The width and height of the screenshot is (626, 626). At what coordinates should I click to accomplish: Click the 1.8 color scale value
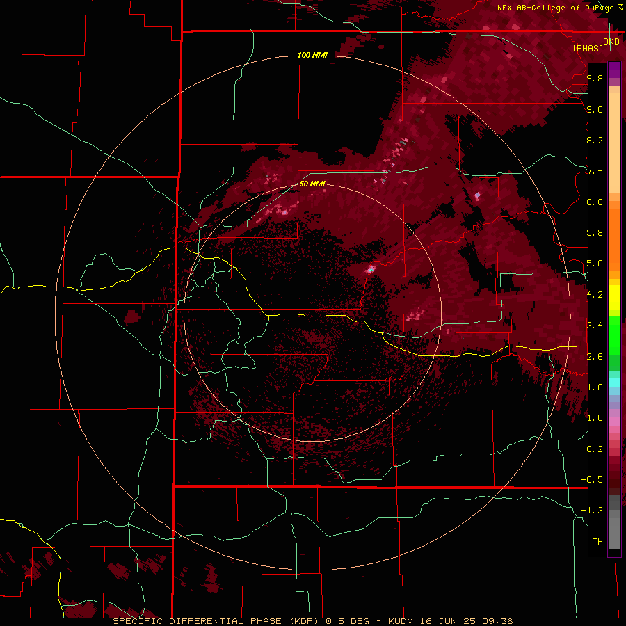(595, 387)
